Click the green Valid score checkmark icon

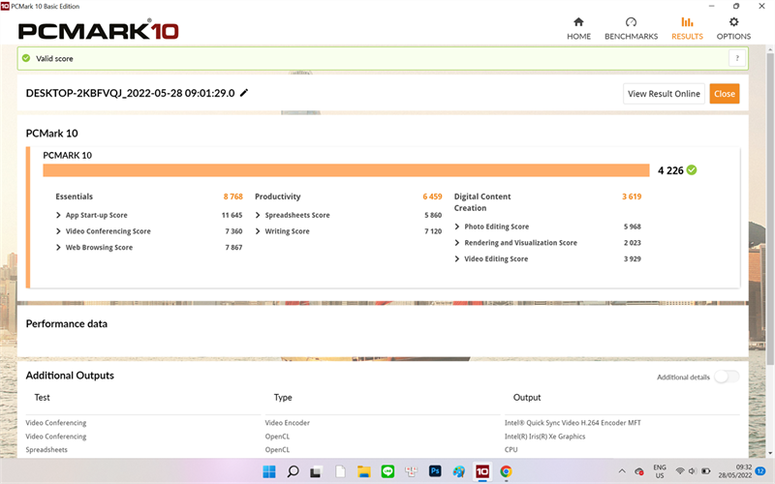tap(26, 58)
